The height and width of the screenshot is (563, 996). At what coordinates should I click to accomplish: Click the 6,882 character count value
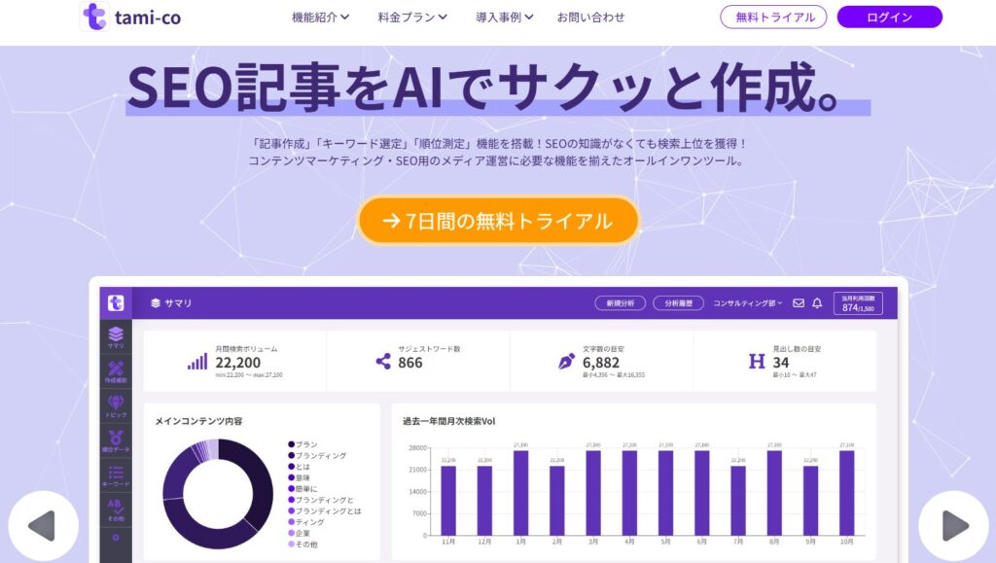(601, 363)
